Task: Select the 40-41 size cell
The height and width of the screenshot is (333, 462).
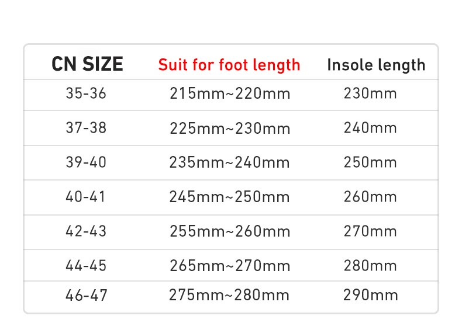Action: 86,197
